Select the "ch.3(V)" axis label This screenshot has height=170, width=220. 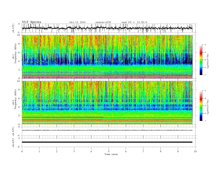[x=13, y=131]
